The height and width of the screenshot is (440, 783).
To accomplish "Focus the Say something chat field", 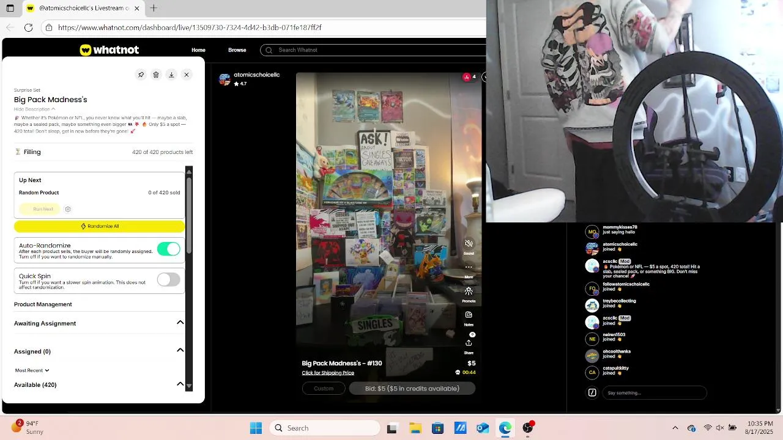I will 654,393.
